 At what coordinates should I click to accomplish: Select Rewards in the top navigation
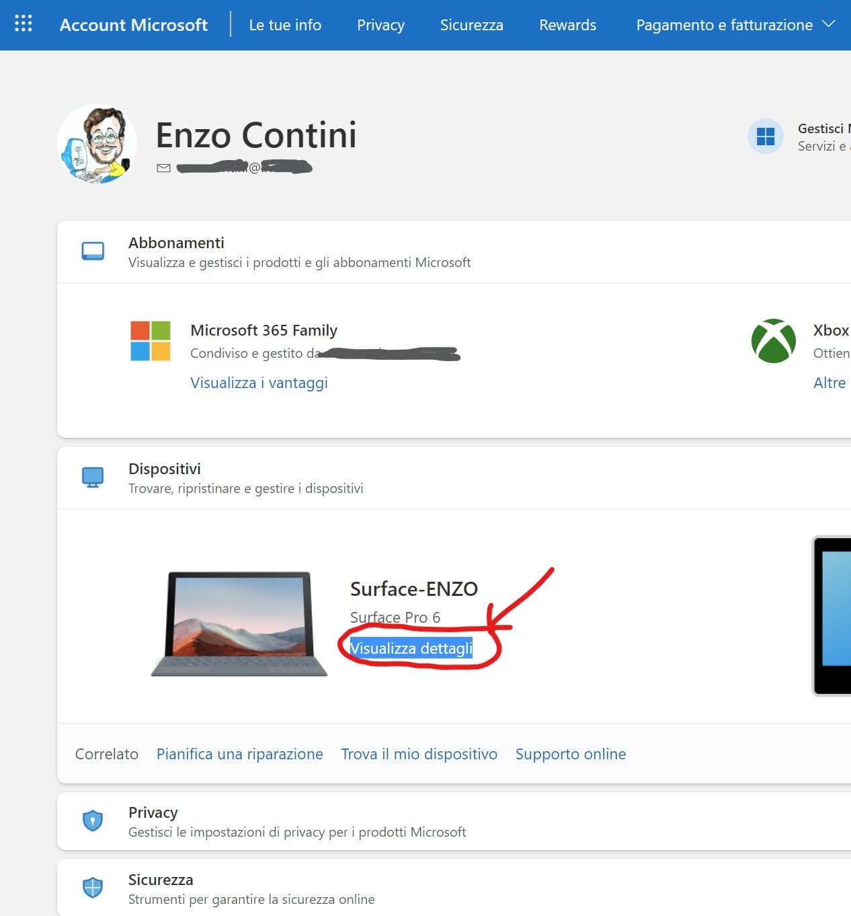pyautogui.click(x=567, y=25)
